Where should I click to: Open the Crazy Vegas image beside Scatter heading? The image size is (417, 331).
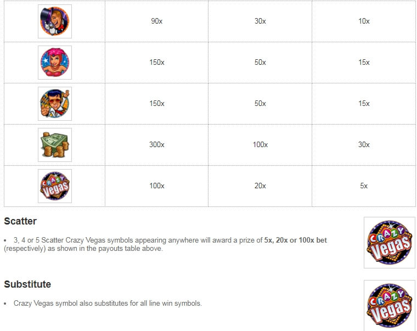tap(389, 242)
